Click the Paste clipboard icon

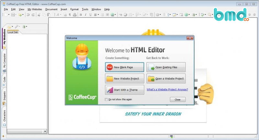tap(49, 15)
